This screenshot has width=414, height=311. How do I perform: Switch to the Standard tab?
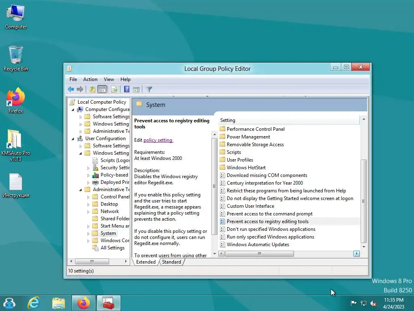tap(171, 262)
